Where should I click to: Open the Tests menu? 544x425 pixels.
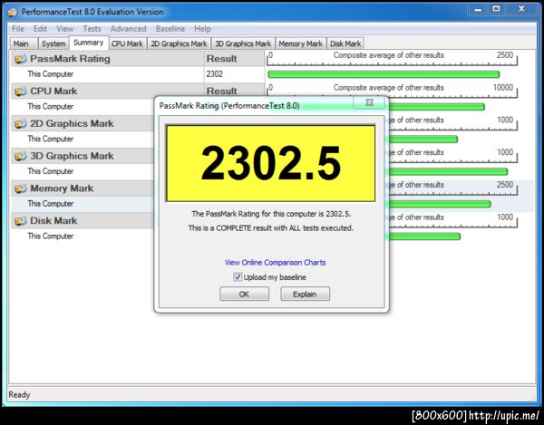point(92,29)
